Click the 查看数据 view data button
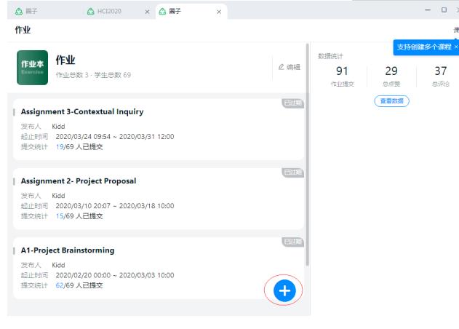The width and height of the screenshot is (459, 329). pos(391,101)
